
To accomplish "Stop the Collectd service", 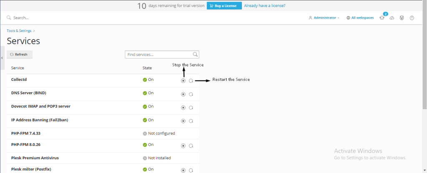I will [x=183, y=81].
